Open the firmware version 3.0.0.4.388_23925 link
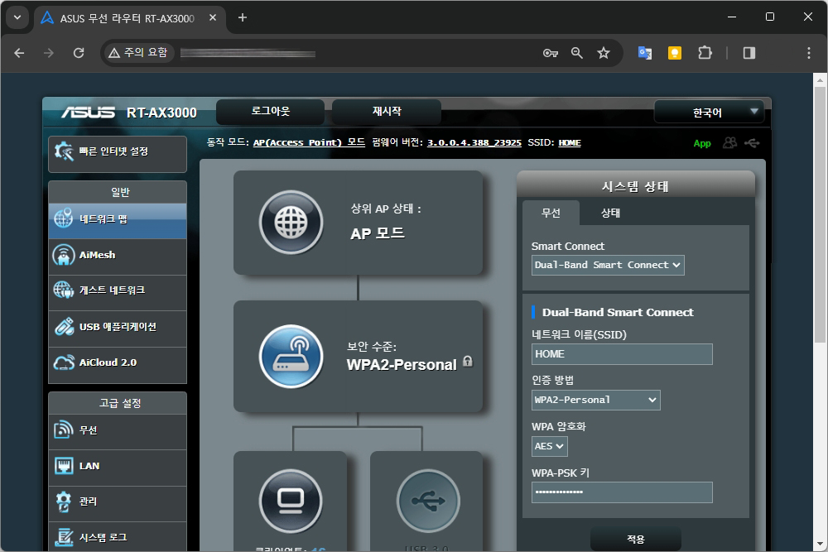 (x=474, y=142)
